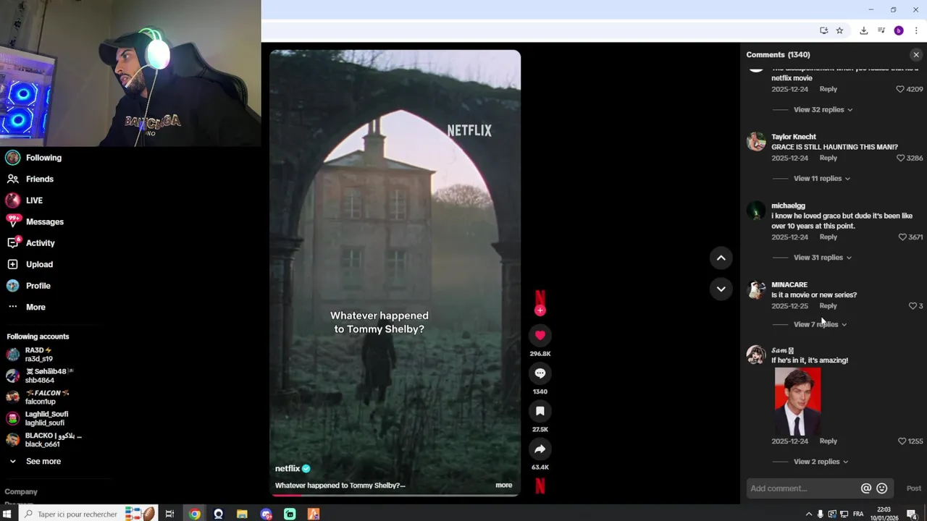
Task: Expand video caption with more
Action: 503,486
